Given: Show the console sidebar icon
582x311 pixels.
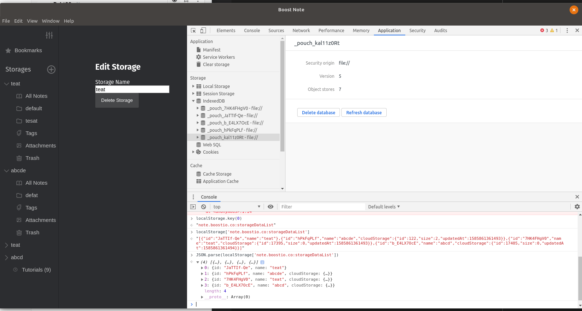Looking at the screenshot, I should [x=193, y=207].
